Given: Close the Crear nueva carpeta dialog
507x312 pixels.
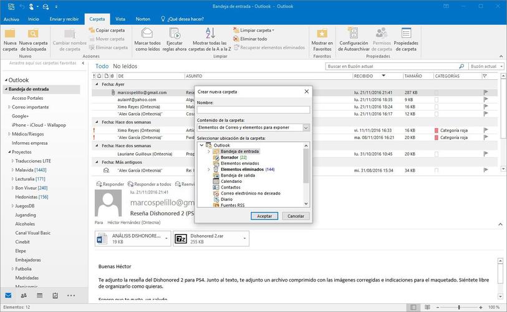Looking at the screenshot, I should click(307, 92).
